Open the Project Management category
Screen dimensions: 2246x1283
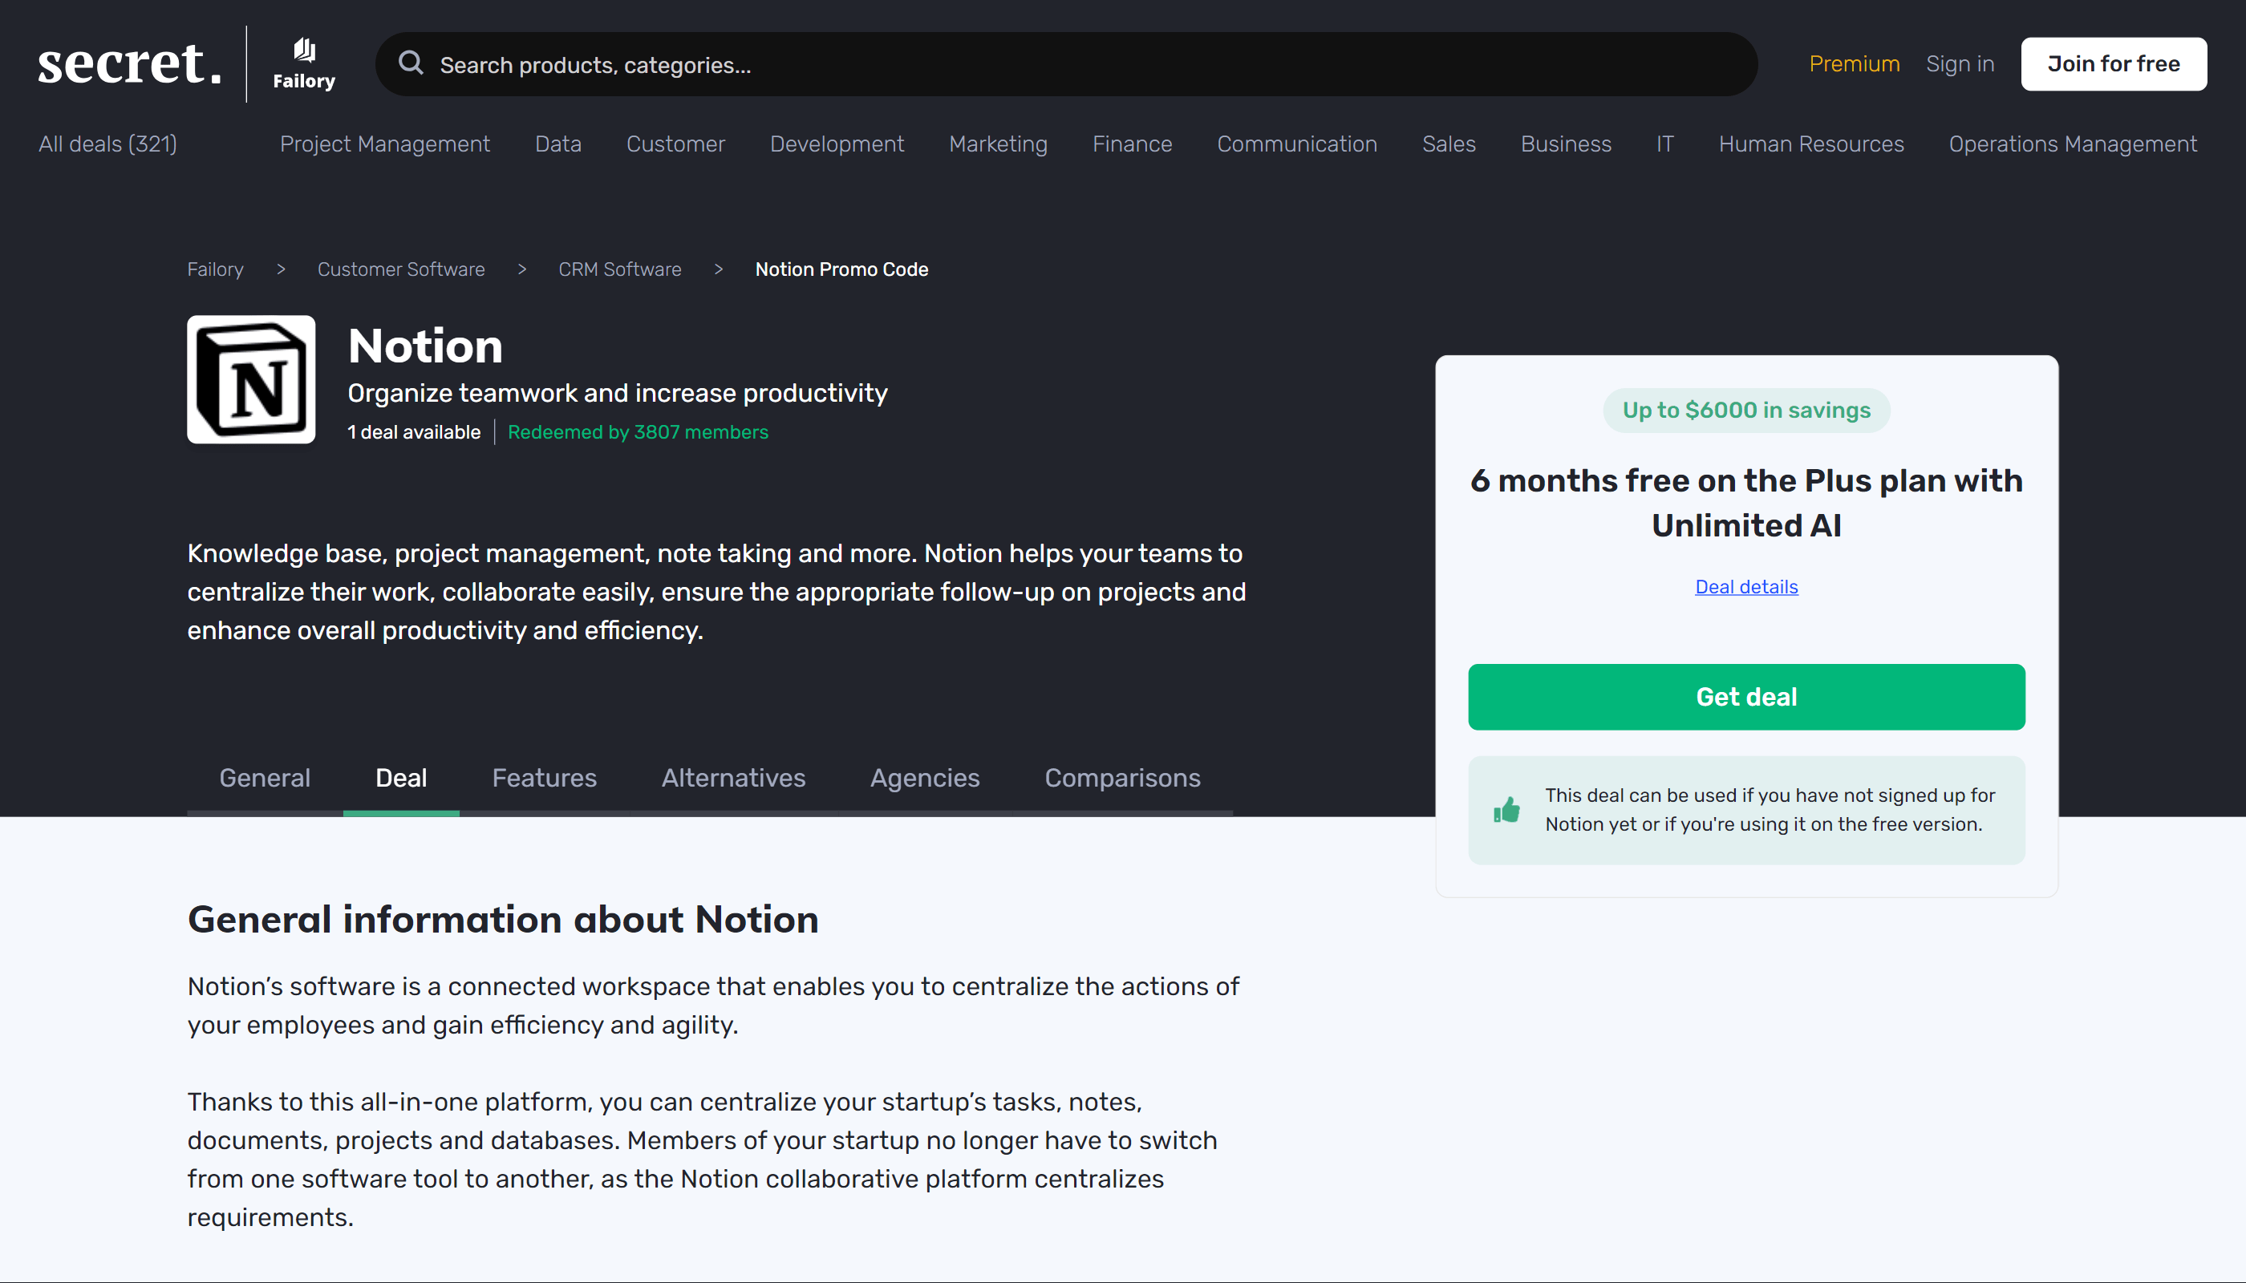pyautogui.click(x=384, y=144)
